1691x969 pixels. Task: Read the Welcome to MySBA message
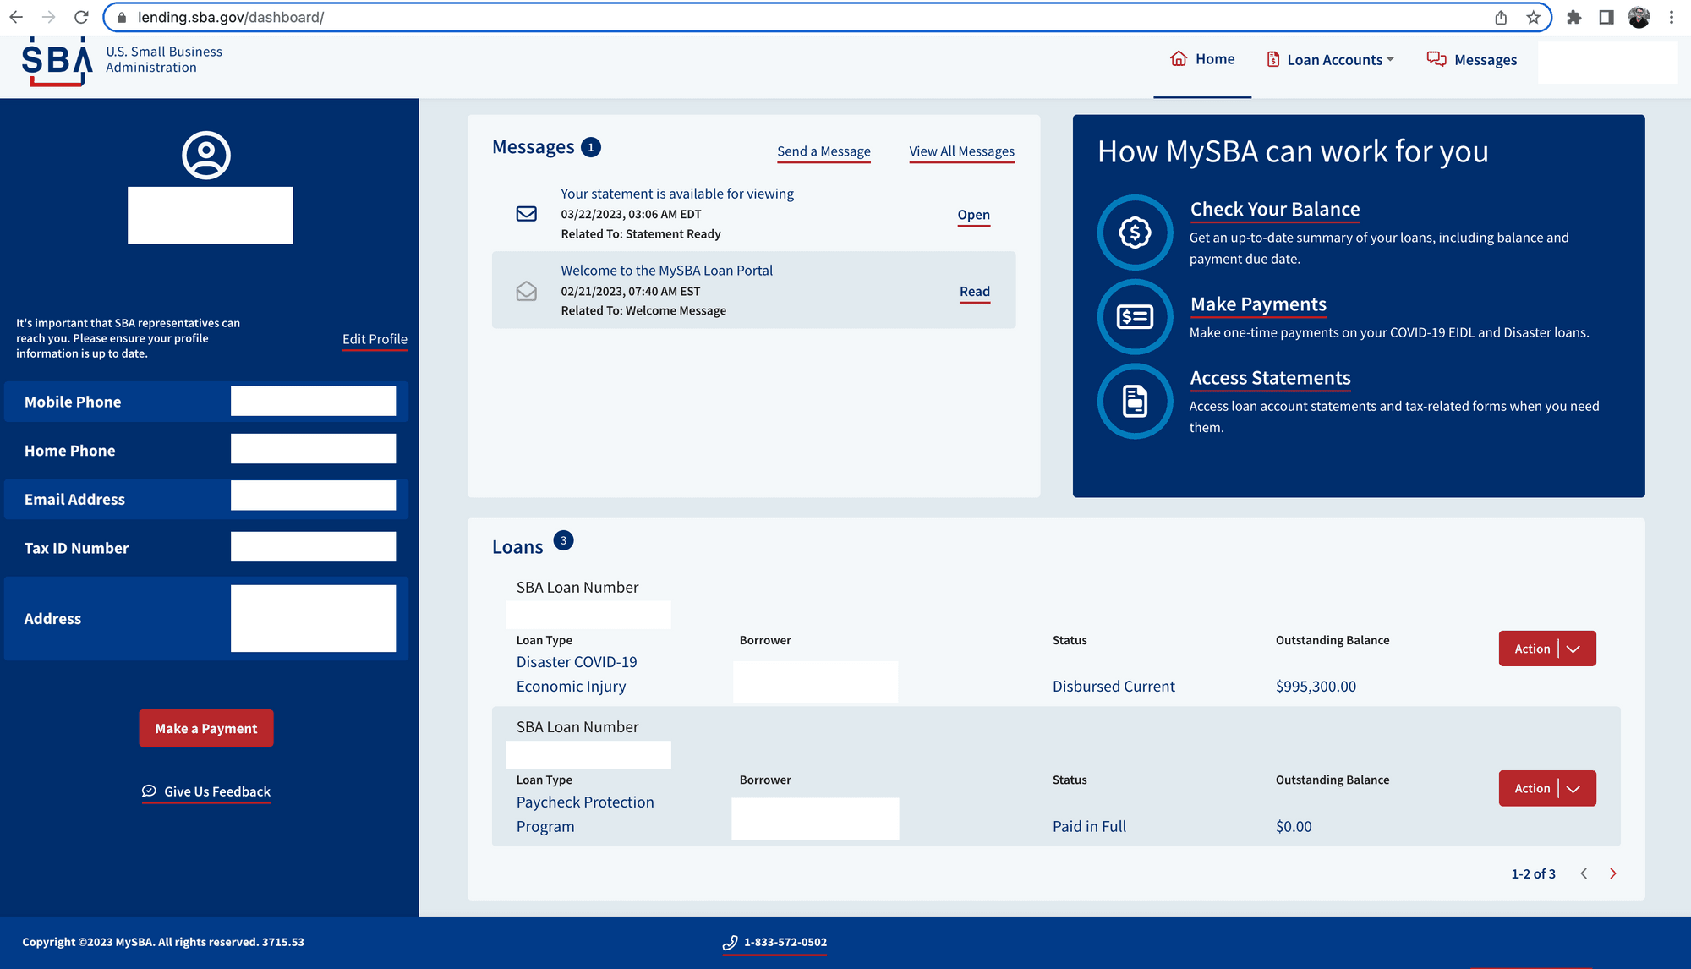[x=974, y=292]
